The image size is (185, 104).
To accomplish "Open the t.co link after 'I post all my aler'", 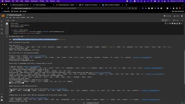I will point(32,66).
